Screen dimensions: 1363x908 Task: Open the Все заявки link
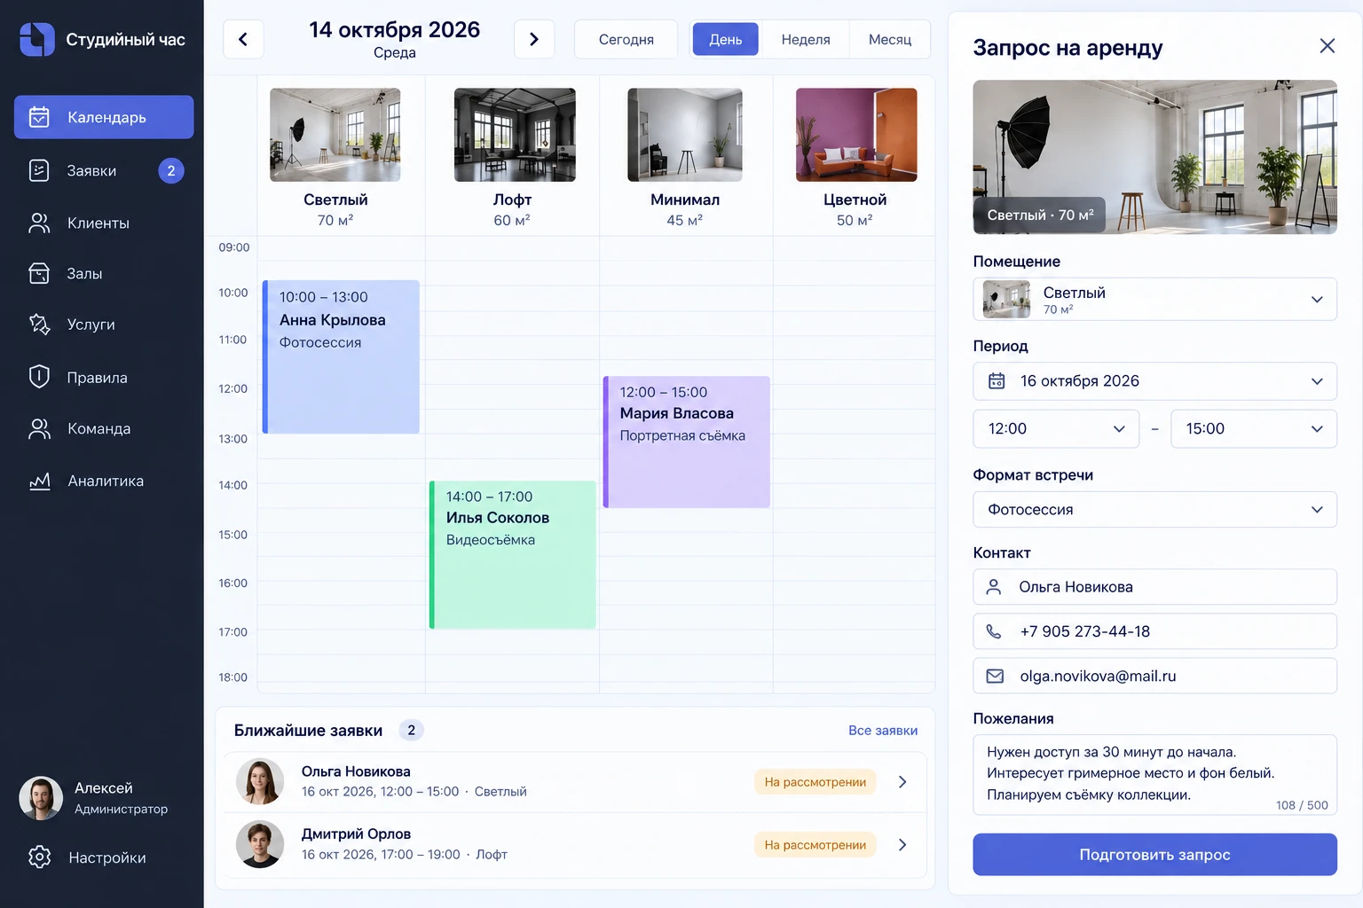(883, 731)
